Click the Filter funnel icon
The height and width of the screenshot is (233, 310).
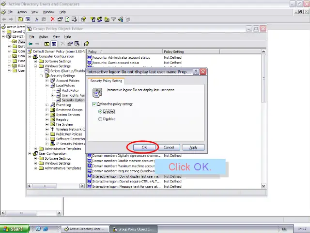pyautogui.click(x=114, y=19)
